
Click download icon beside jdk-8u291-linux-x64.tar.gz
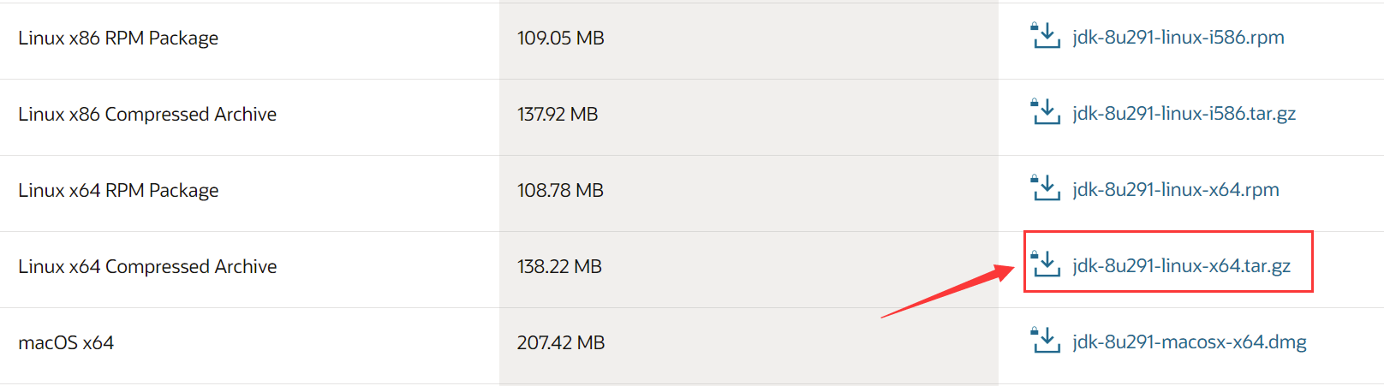pos(1045,264)
